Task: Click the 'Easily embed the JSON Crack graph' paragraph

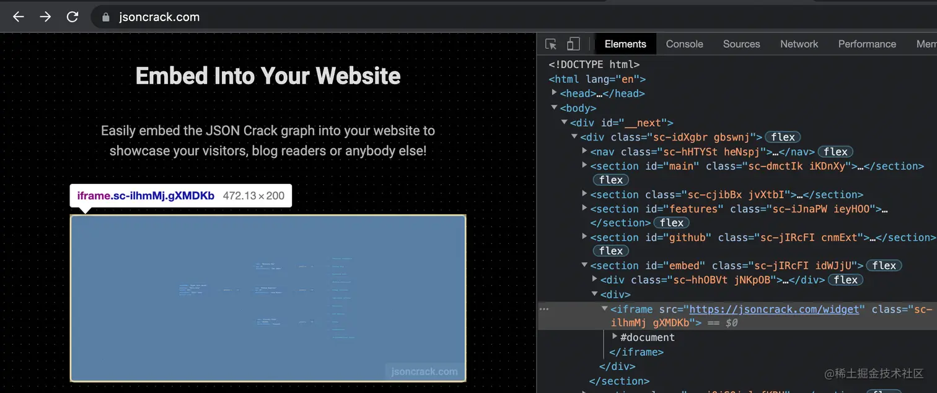Action: coord(268,140)
